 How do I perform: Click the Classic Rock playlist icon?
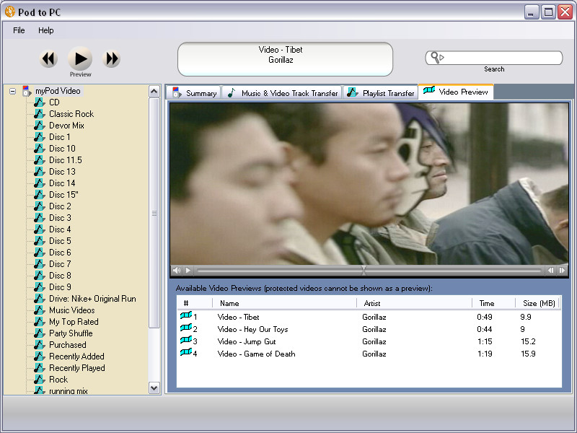[x=40, y=114]
